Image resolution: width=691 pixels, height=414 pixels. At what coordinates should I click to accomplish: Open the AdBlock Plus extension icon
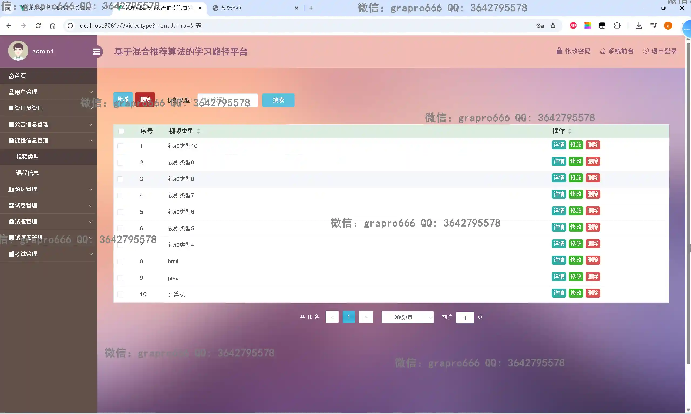[x=573, y=26]
